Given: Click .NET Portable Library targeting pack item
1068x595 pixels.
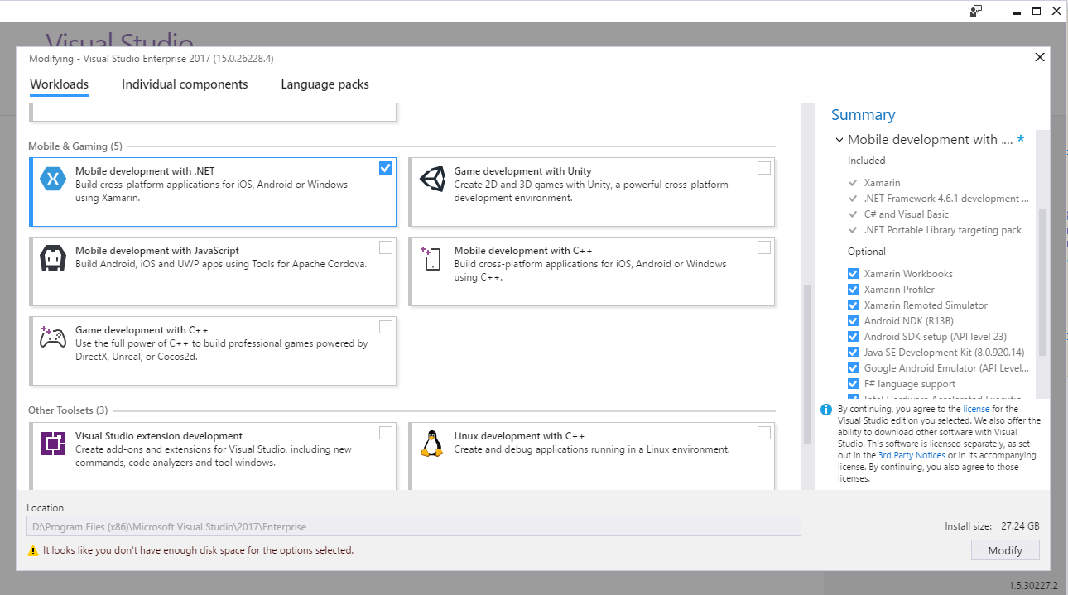Looking at the screenshot, I should (x=943, y=230).
